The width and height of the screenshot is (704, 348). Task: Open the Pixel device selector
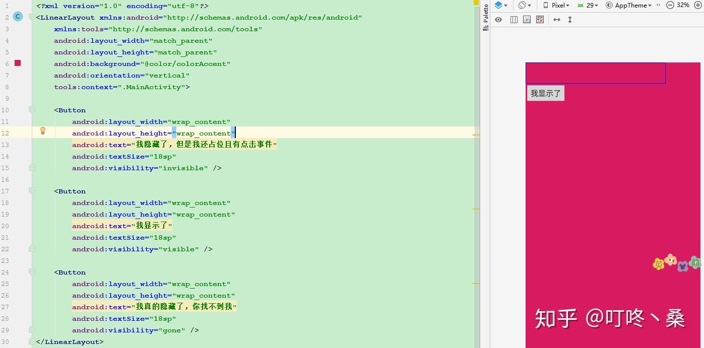[x=556, y=5]
